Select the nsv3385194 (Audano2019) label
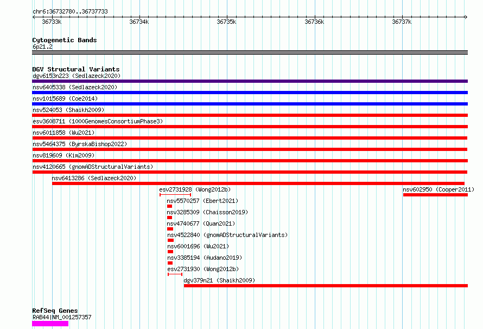Screen dimensions: 483x329 pos(205,258)
